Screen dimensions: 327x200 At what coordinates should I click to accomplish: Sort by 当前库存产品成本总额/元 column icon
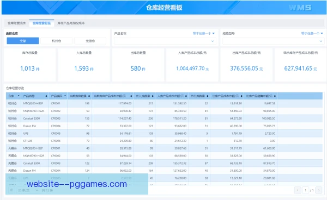pos(131,96)
